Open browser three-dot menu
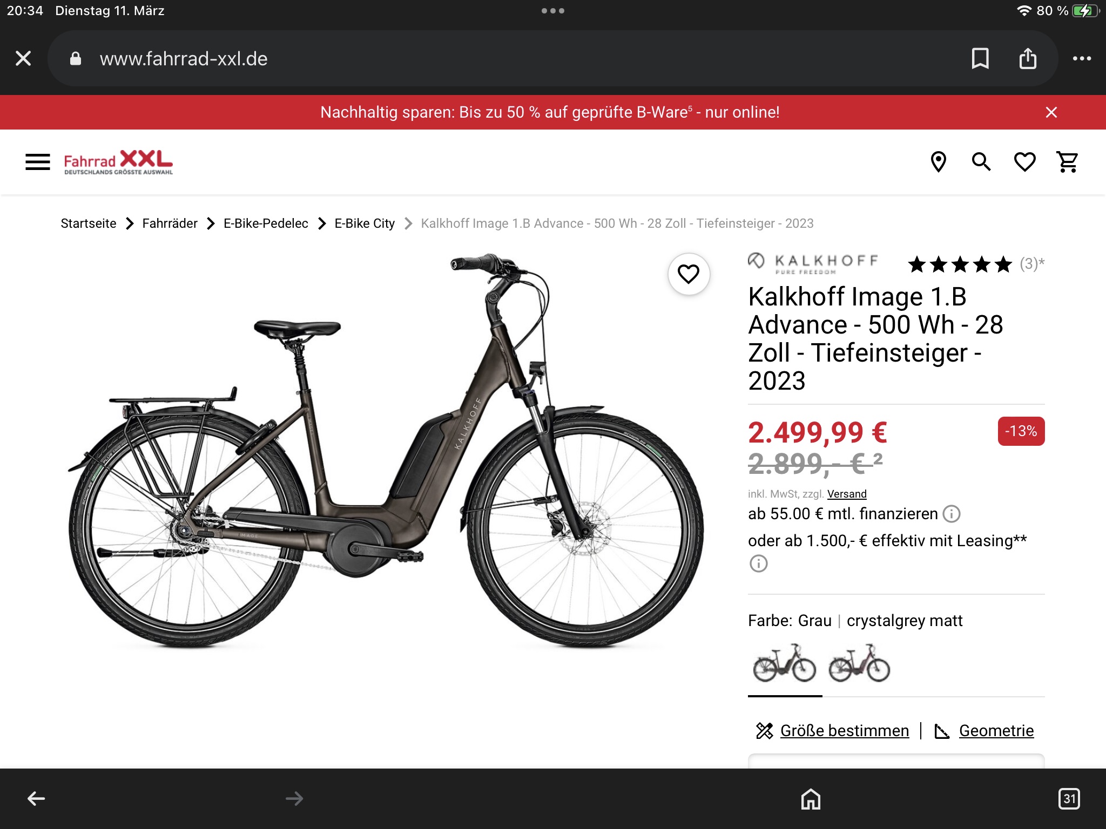 (1082, 58)
